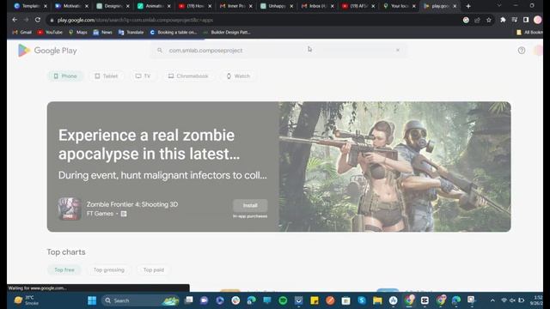The image size is (550, 309).
Task: Click the FT Games developer name
Action: 100,214
